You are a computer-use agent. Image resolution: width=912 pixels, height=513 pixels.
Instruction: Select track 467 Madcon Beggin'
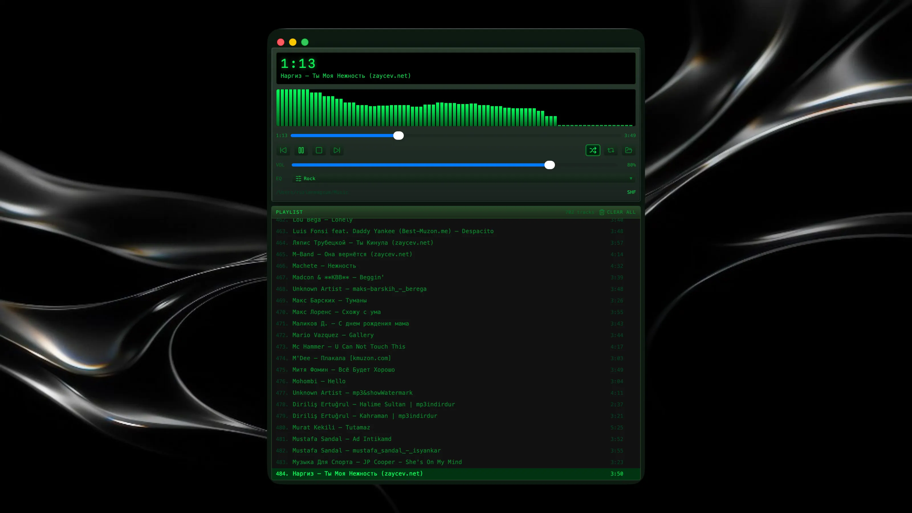pyautogui.click(x=456, y=278)
